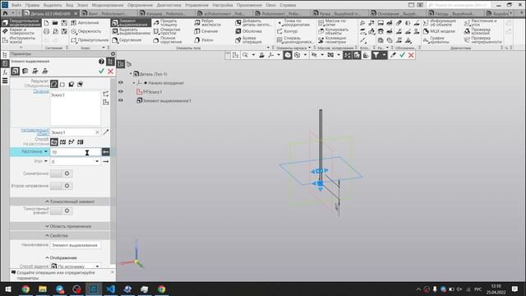
Task: Toggle visibility of Элемент выдавливания:1
Action: [121, 100]
